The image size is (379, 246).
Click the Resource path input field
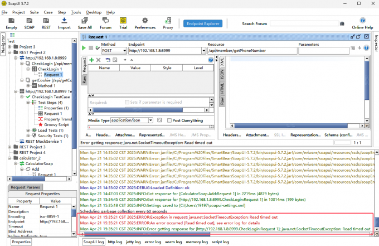[x=252, y=51]
